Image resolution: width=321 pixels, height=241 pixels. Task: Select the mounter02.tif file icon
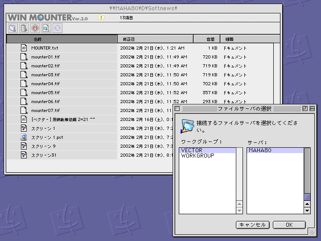pos(24,66)
